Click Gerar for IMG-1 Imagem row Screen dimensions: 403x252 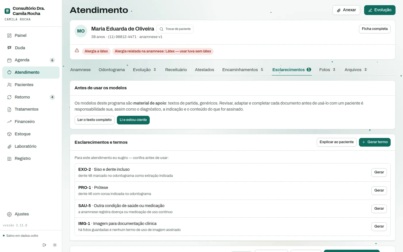[379, 227]
